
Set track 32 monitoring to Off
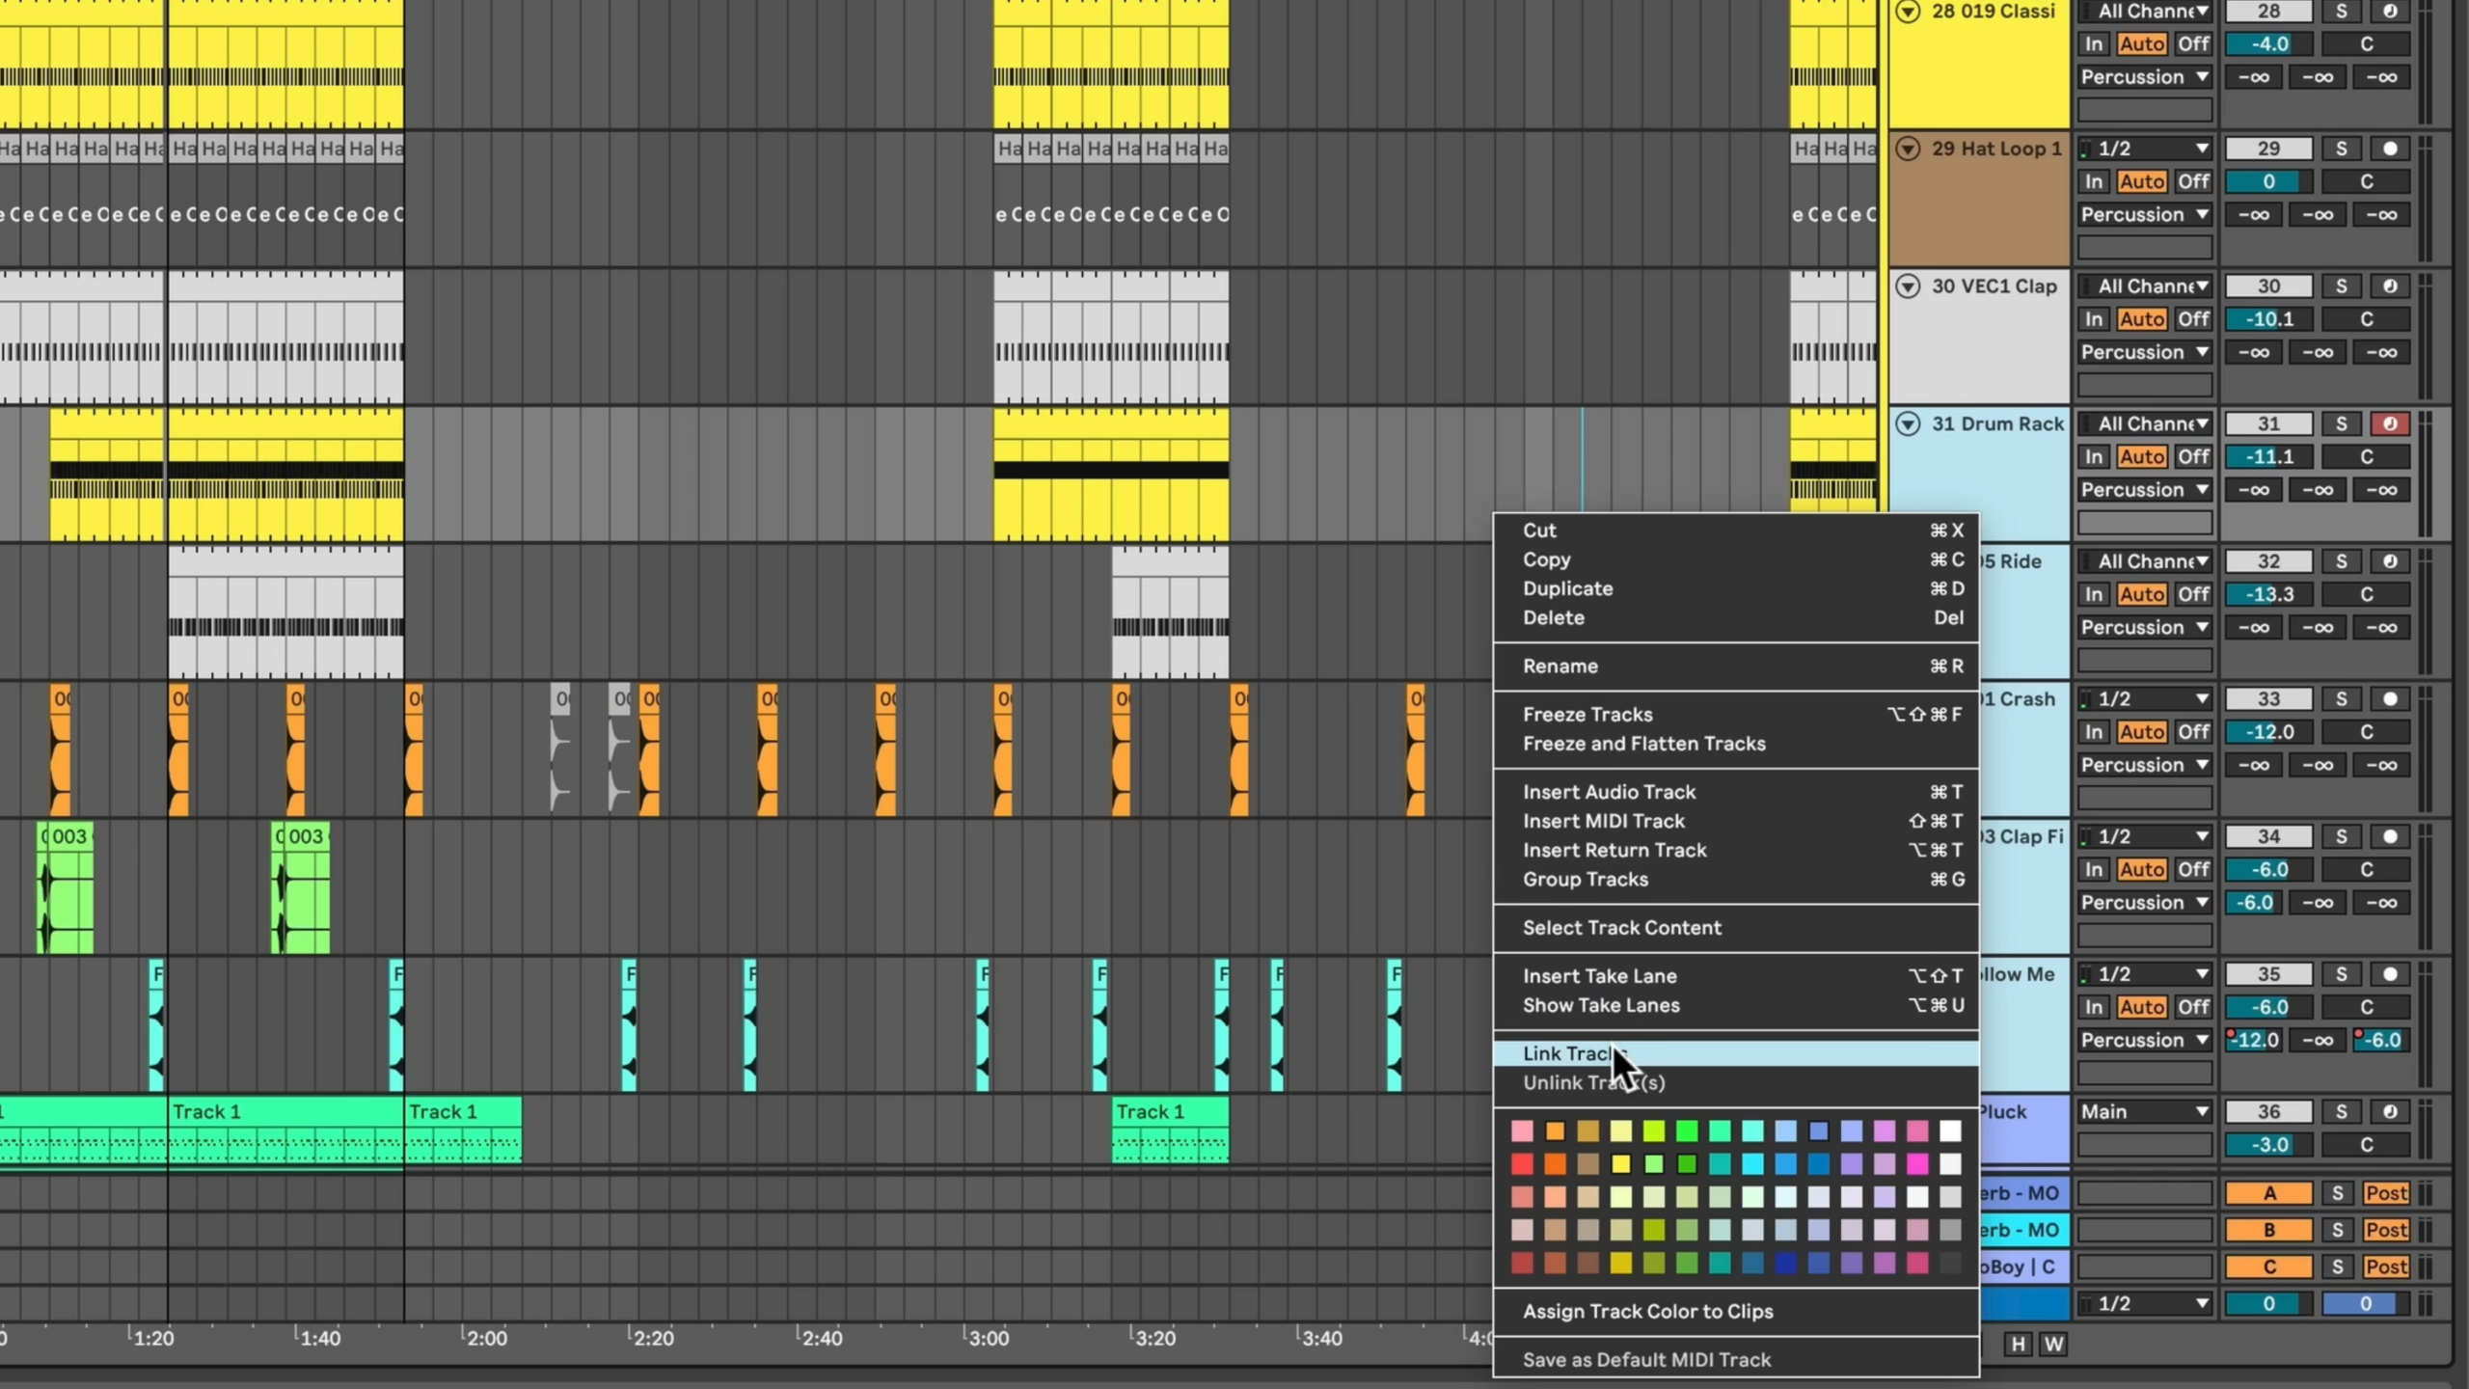2193,594
